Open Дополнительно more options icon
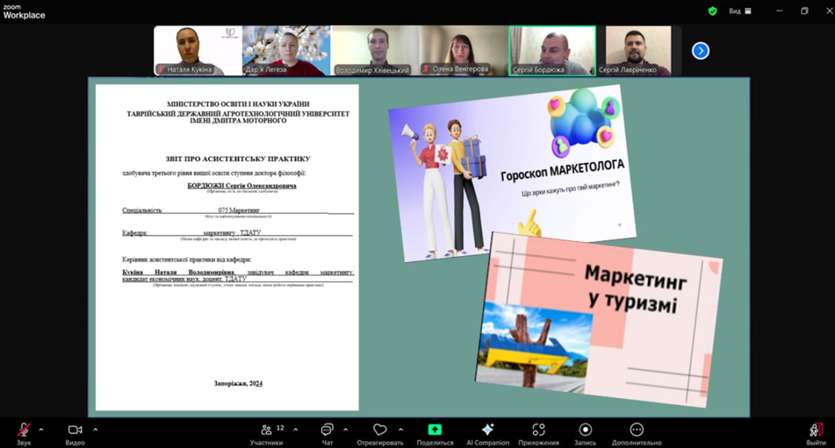Image resolution: width=835 pixels, height=448 pixels. point(637,430)
